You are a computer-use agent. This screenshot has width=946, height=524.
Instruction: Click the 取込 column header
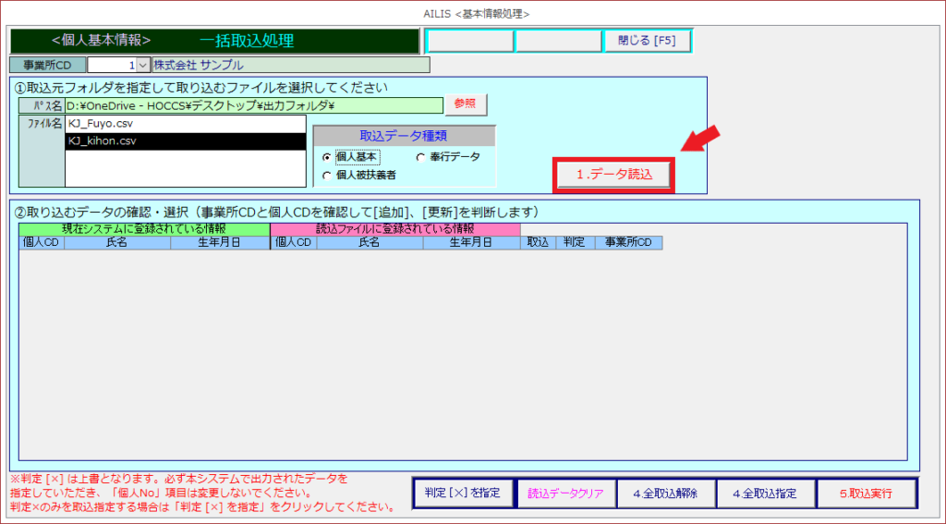click(537, 242)
